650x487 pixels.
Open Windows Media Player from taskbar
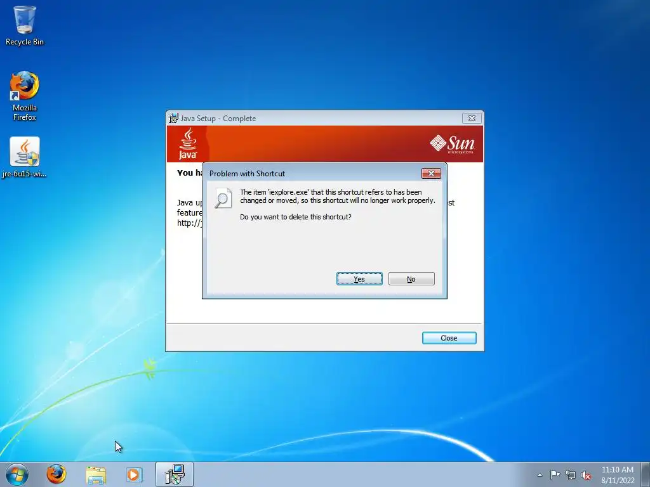click(134, 474)
